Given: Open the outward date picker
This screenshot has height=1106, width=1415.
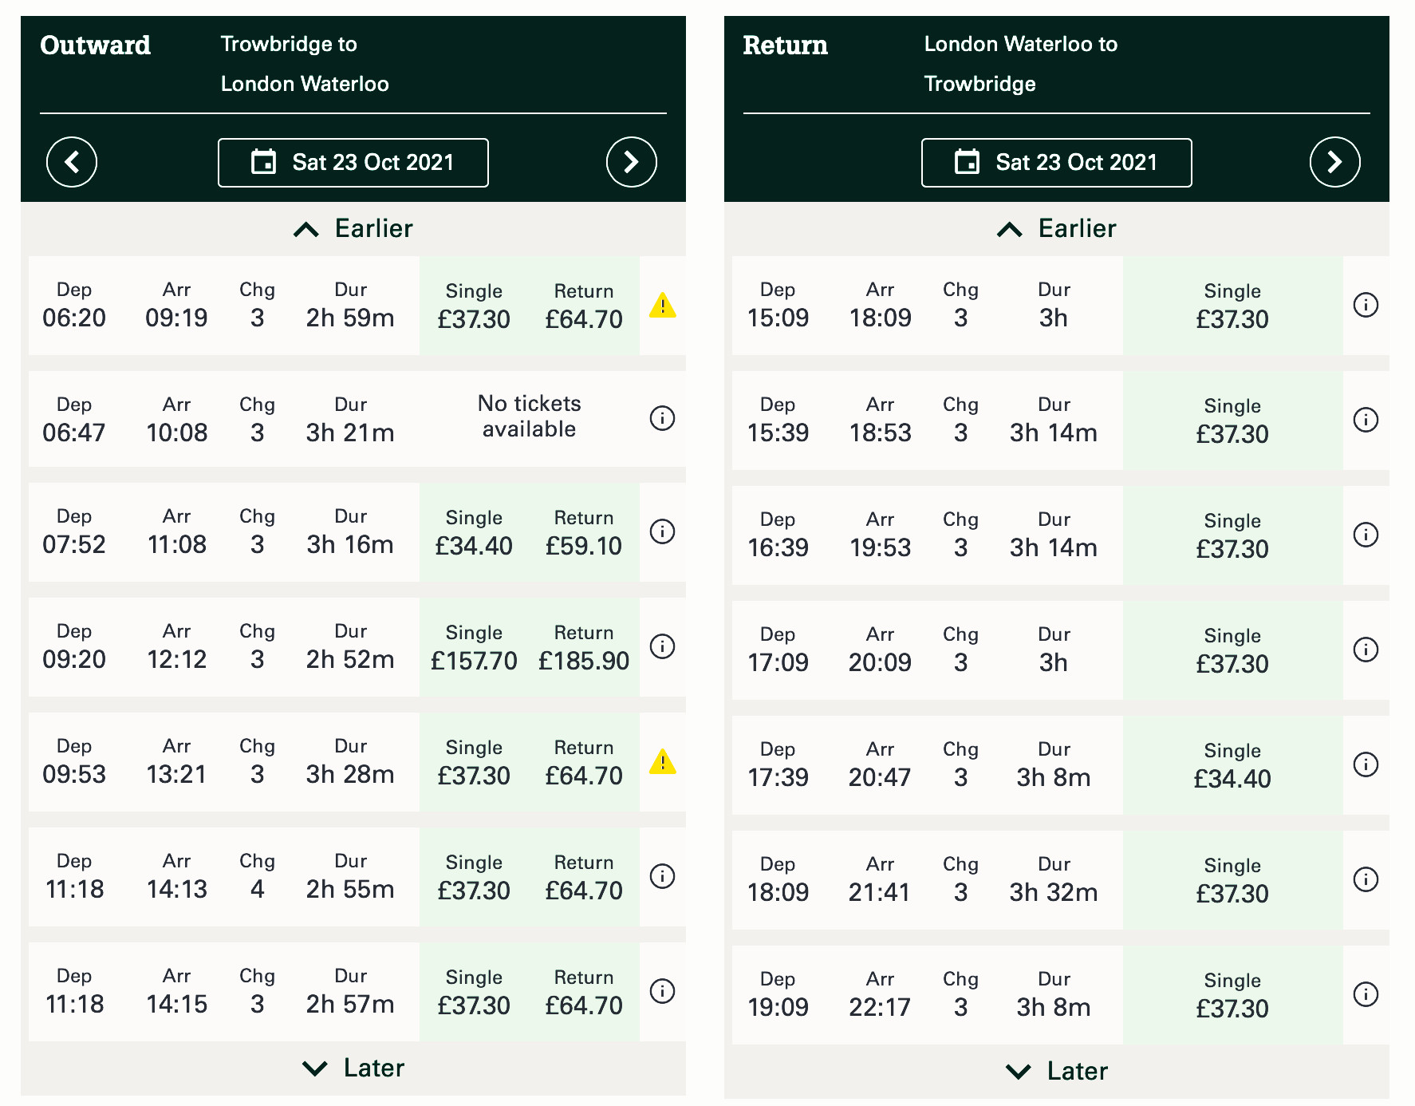Looking at the screenshot, I should tap(353, 163).
